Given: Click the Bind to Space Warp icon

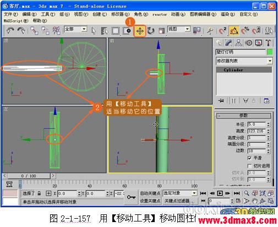Looking at the screenshot, I should (57, 31).
